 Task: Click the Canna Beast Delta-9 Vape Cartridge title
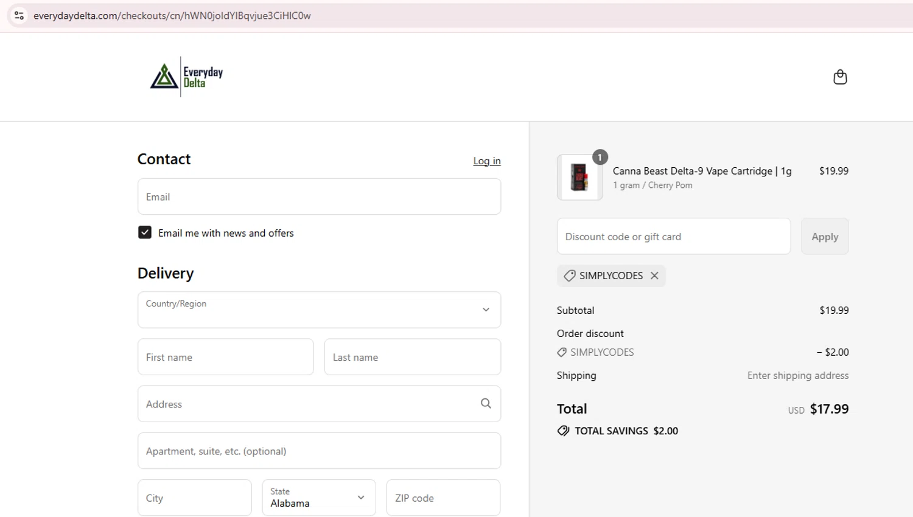702,171
